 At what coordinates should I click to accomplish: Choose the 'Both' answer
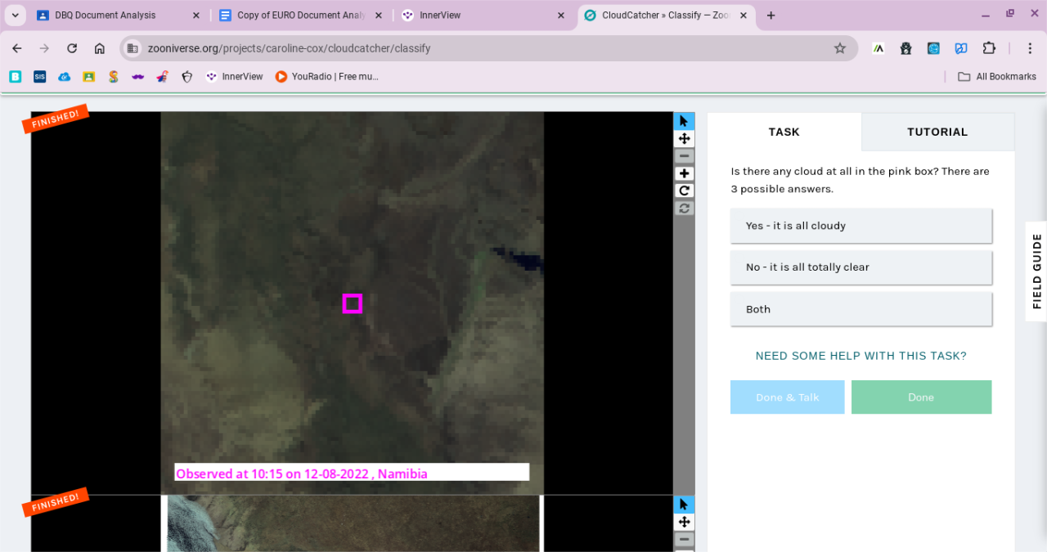coord(861,309)
